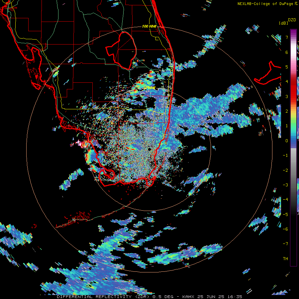Click the DIFFERENTIAL REFLECTIVITY (ZDR) title text
Screen dimensions: 299x299
click(104, 297)
